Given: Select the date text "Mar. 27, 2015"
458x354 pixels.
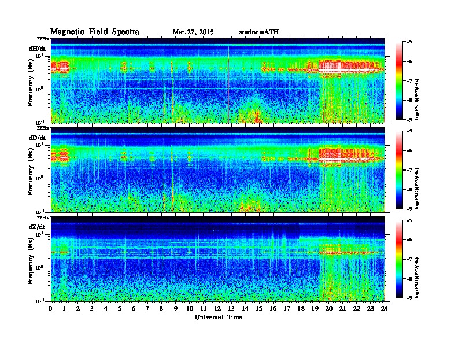Looking at the screenshot, I should point(193,32).
